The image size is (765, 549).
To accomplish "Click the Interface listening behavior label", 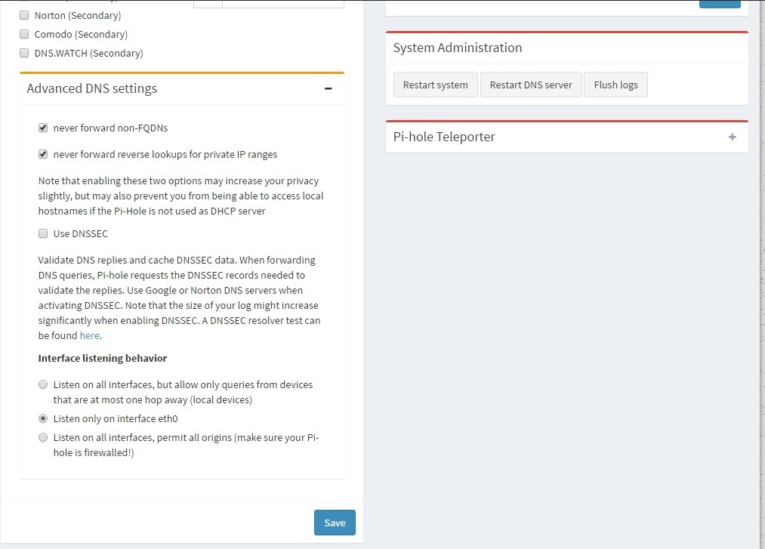I will pos(103,358).
